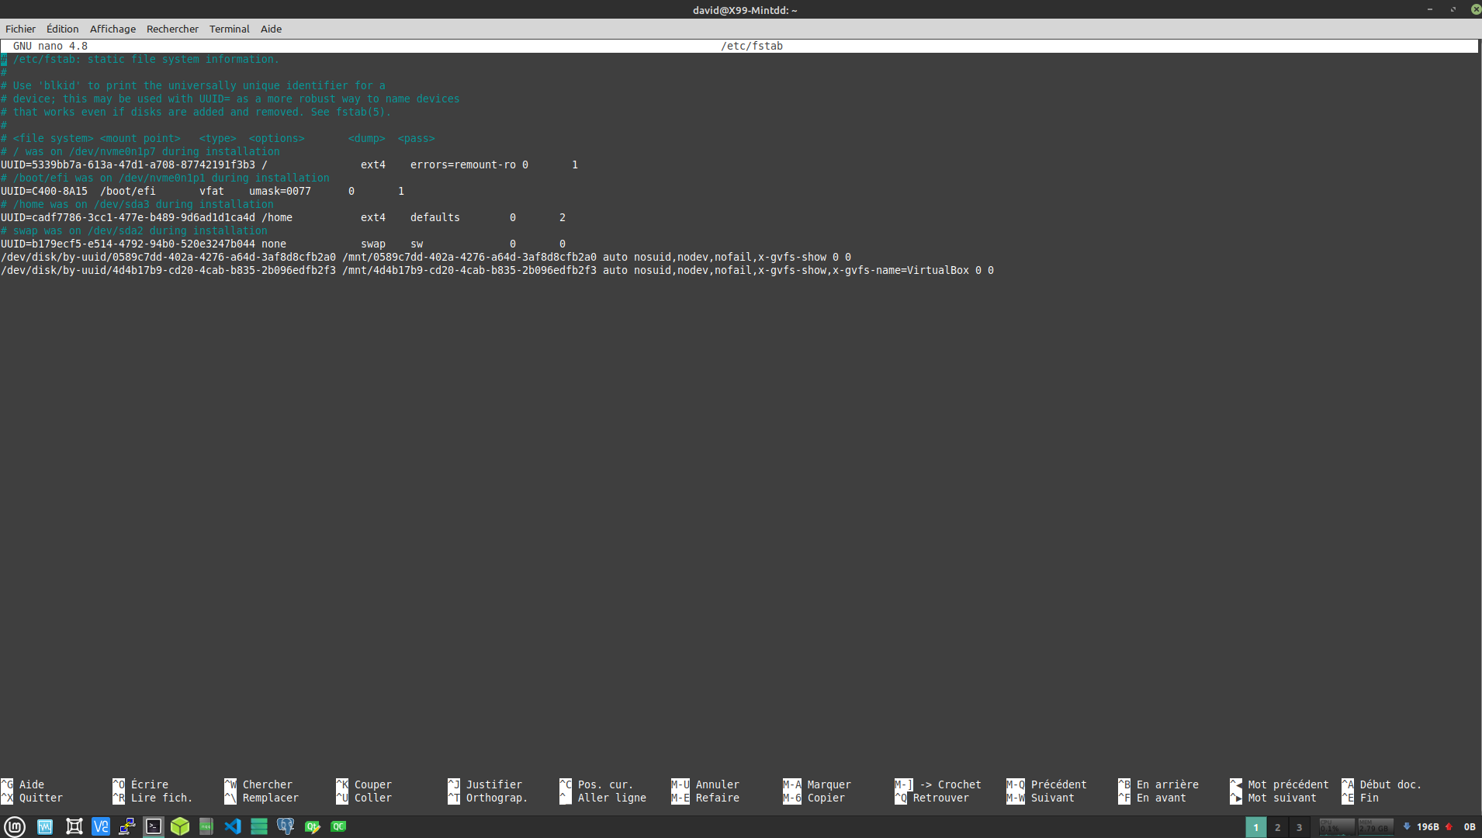Image resolution: width=1482 pixels, height=838 pixels.
Task: Select workspace 1 in the pager
Action: coord(1255,826)
